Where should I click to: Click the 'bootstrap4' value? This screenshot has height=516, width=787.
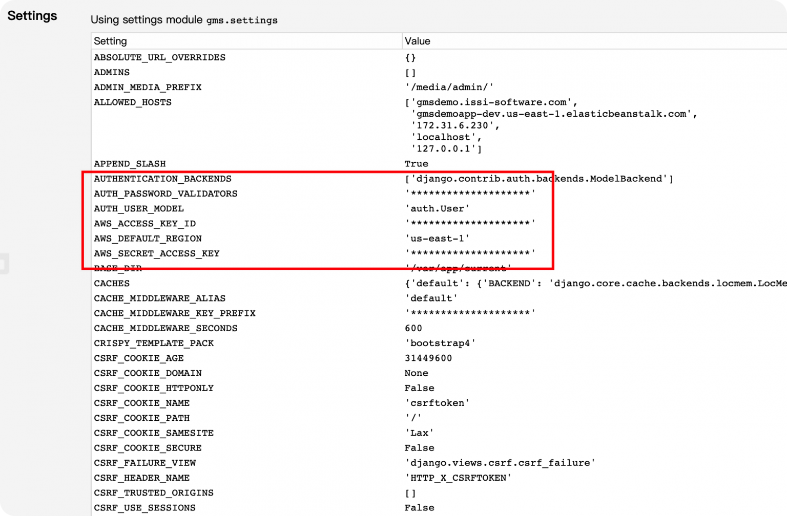click(x=440, y=343)
